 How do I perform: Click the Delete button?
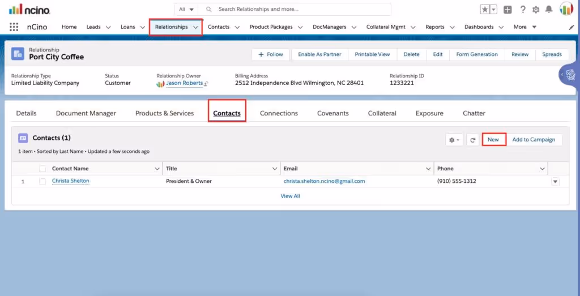point(411,54)
